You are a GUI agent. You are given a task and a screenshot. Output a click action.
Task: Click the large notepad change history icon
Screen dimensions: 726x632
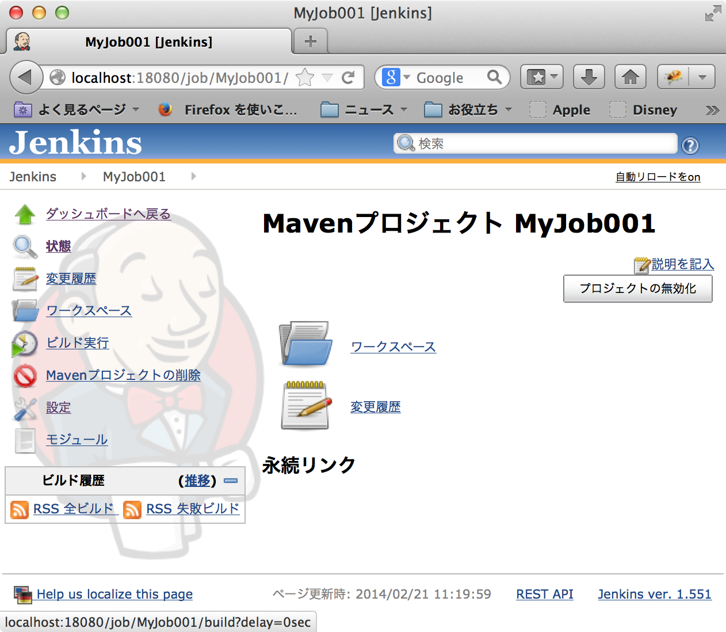307,405
